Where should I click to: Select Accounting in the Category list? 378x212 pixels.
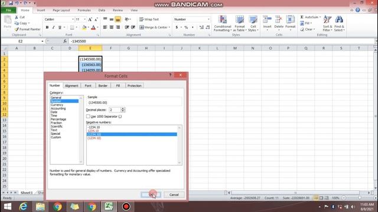58,108
